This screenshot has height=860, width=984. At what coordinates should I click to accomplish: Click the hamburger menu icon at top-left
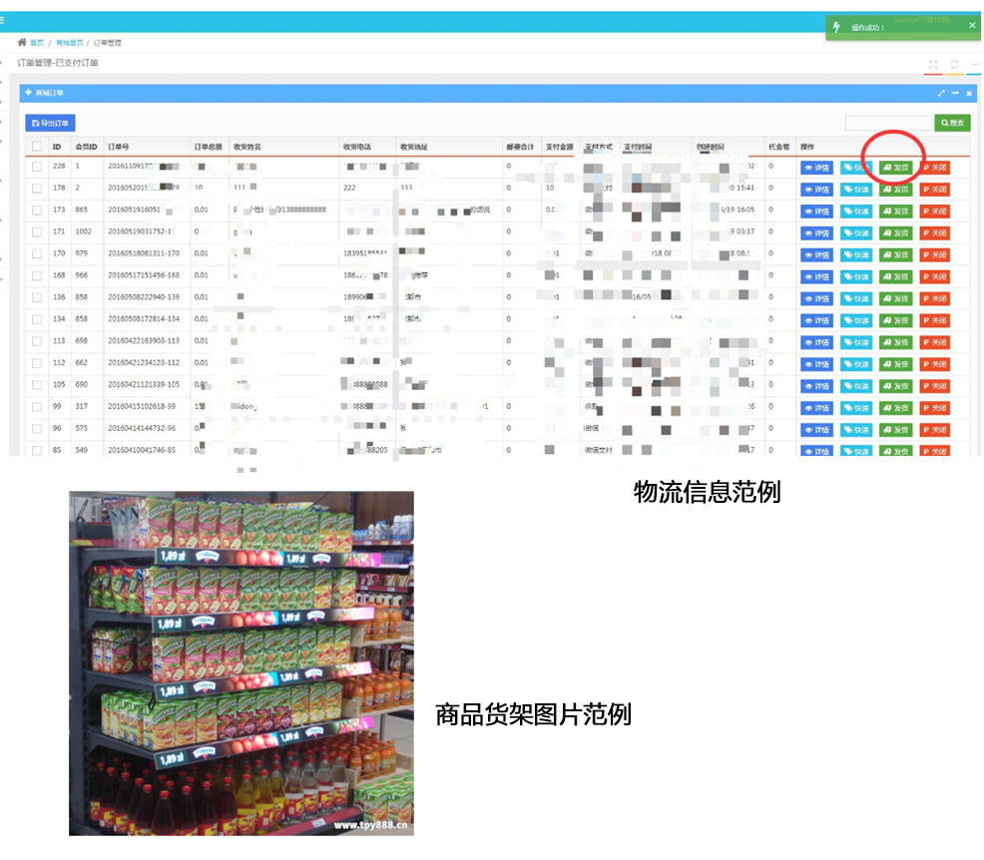(3, 20)
